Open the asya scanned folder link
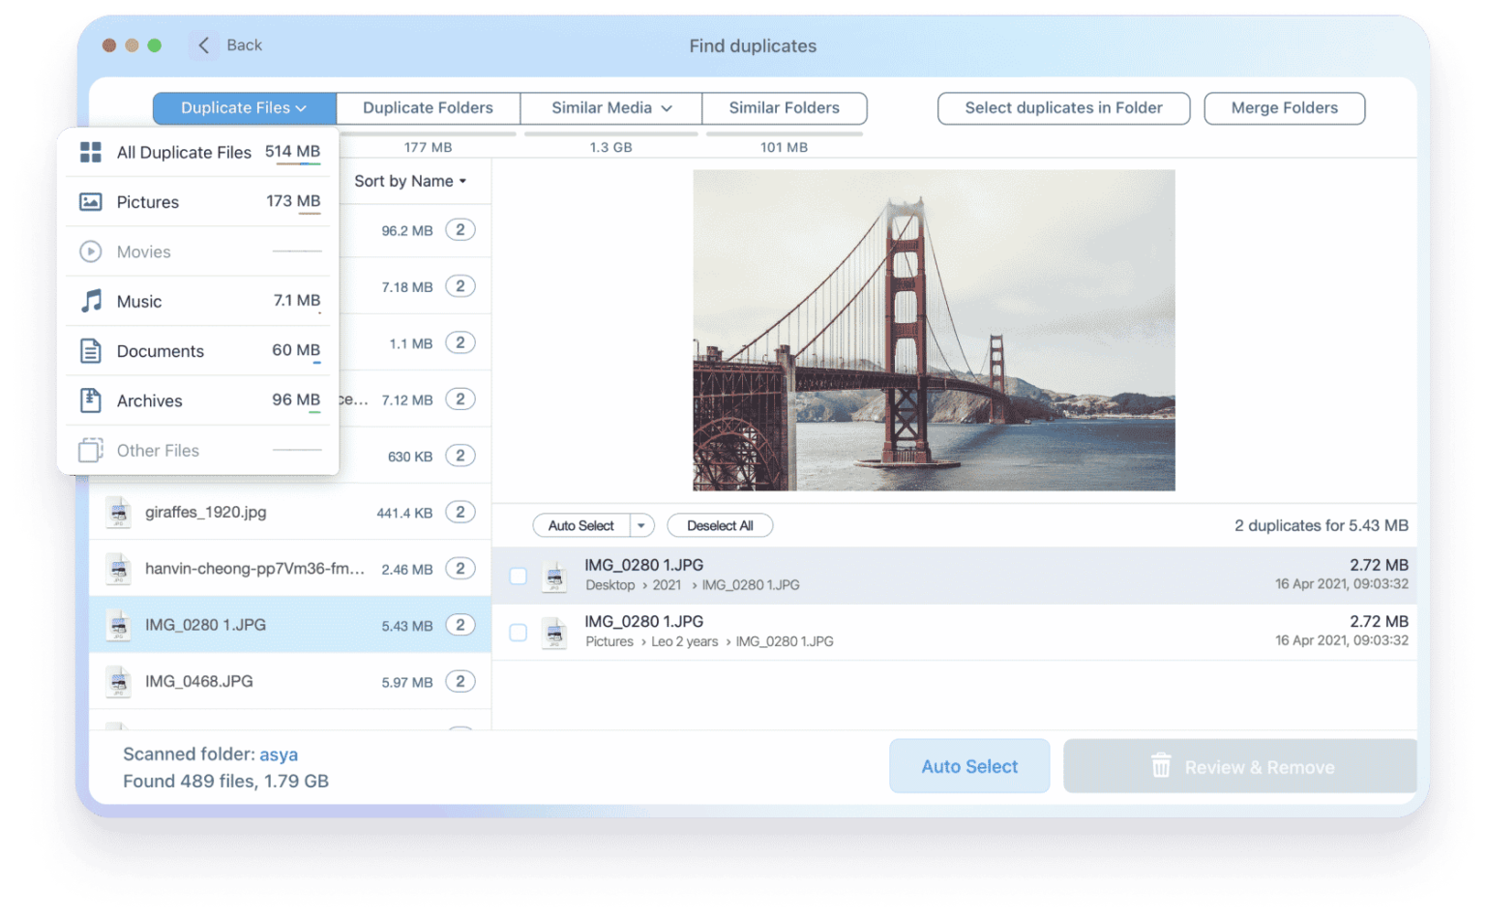 click(280, 754)
